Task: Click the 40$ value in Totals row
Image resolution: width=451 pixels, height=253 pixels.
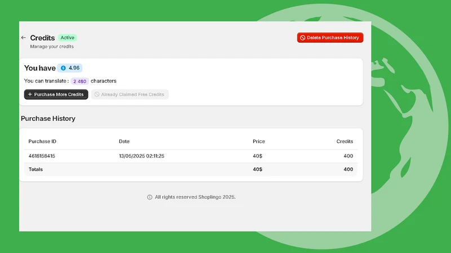Action: (258, 169)
